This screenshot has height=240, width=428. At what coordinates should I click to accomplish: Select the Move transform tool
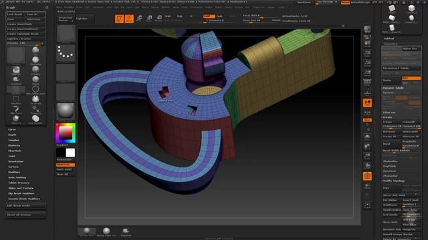139,19
